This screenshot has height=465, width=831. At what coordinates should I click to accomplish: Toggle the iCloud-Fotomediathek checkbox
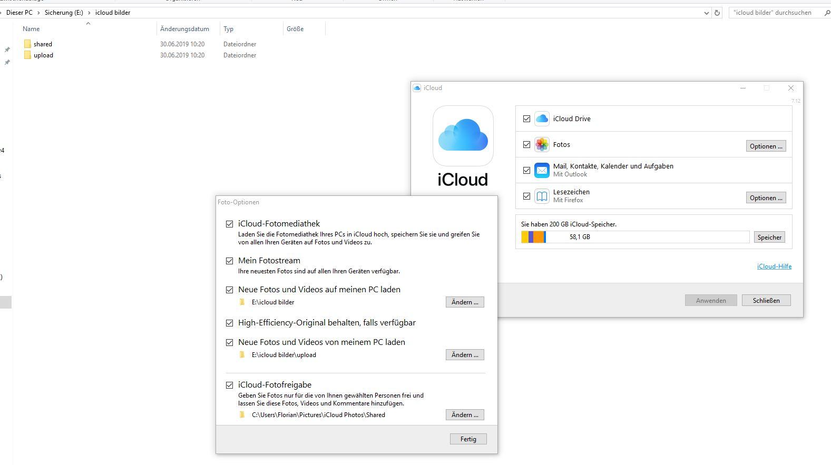[229, 224]
